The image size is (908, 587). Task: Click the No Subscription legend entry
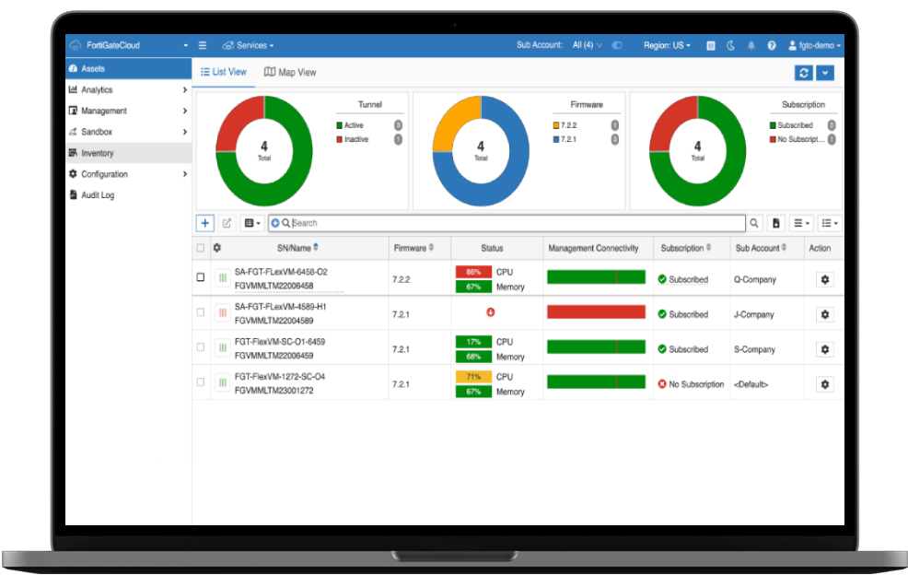tap(797, 139)
